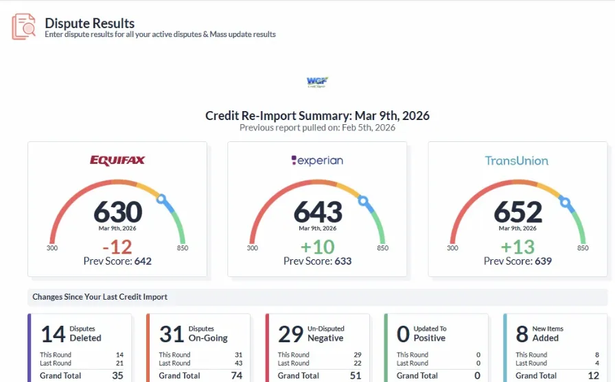Click the 29 Un-Disputed Negative count
Viewport: 615px width, 382px height.
tap(290, 334)
